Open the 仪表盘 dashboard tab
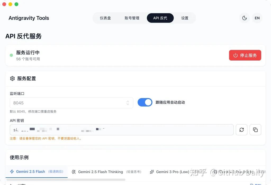This screenshot has height=185, width=271. coord(105,18)
